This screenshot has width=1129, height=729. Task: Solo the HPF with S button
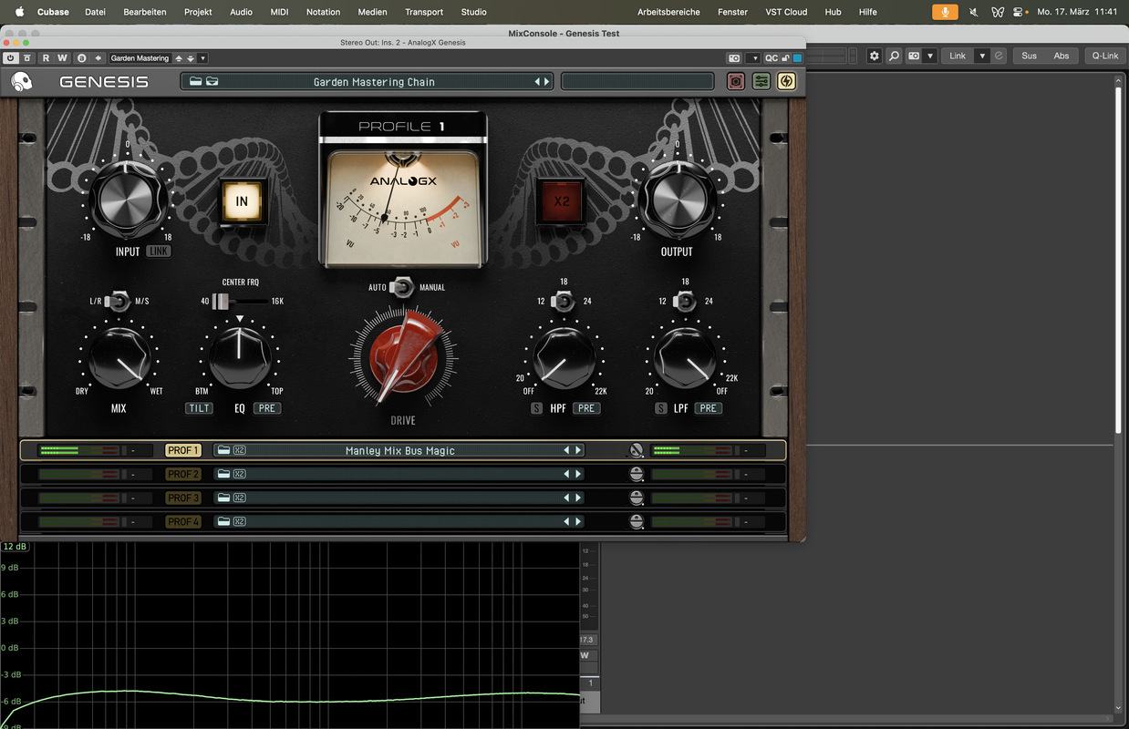click(536, 408)
